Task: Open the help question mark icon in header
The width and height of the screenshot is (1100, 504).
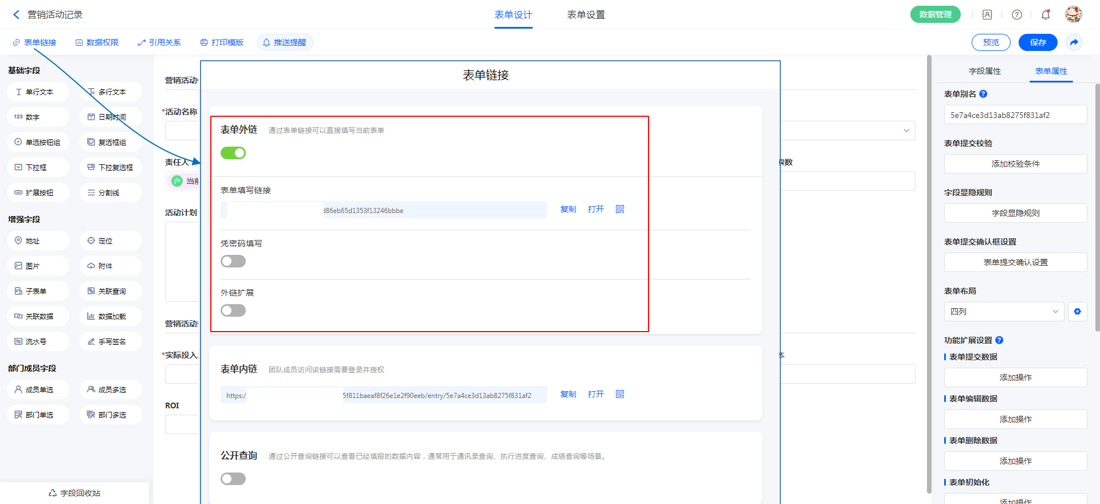Action: (x=1017, y=15)
